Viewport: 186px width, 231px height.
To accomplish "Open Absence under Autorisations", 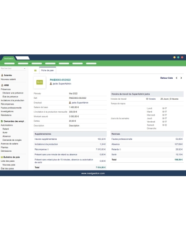I will [7, 136].
